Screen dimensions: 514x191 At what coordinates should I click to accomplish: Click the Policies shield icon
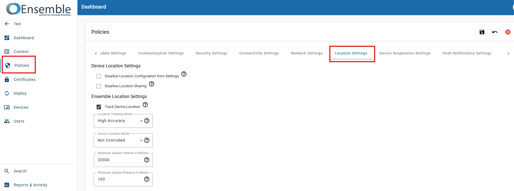click(8, 65)
